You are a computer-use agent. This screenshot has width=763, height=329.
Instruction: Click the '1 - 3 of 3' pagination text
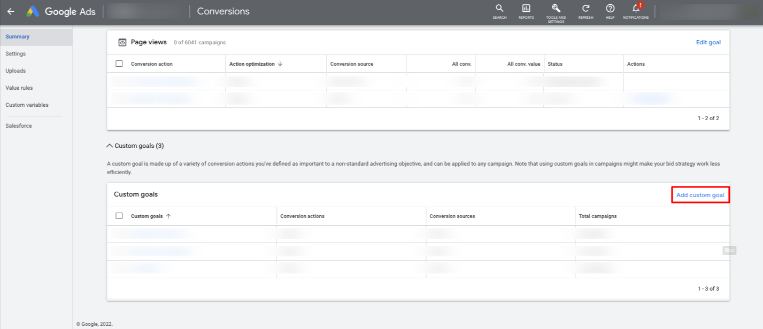(x=708, y=288)
